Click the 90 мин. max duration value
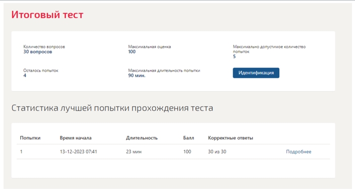The width and height of the screenshot is (355, 195). (x=137, y=75)
